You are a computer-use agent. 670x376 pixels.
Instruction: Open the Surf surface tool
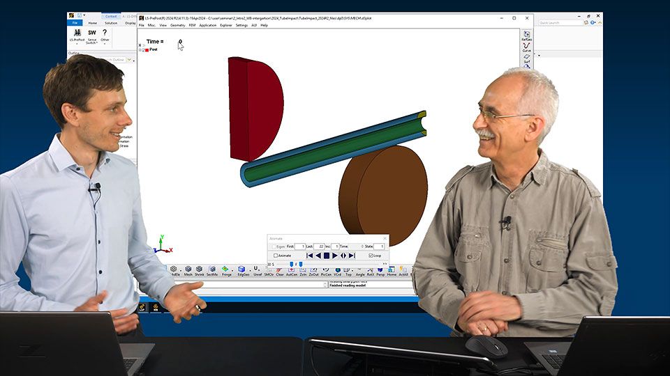(x=526, y=58)
